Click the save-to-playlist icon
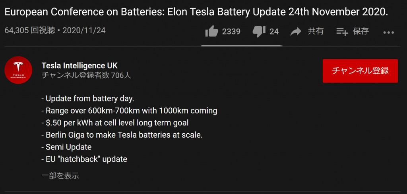The height and width of the screenshot is (194, 407). coord(342,32)
